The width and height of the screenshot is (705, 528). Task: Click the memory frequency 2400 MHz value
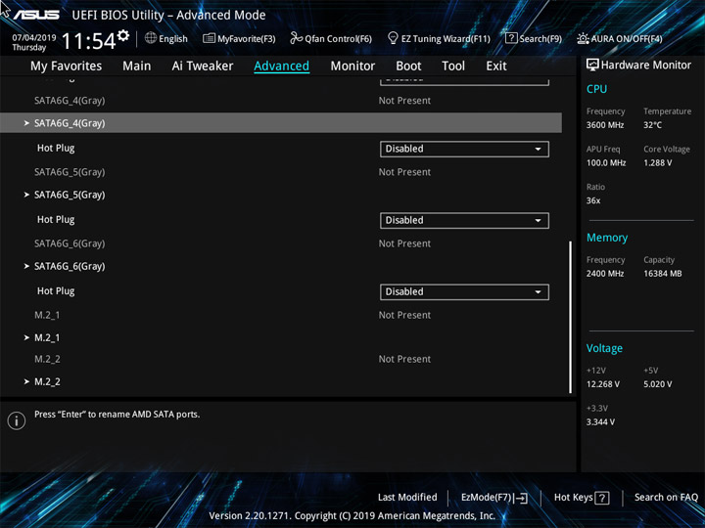605,274
